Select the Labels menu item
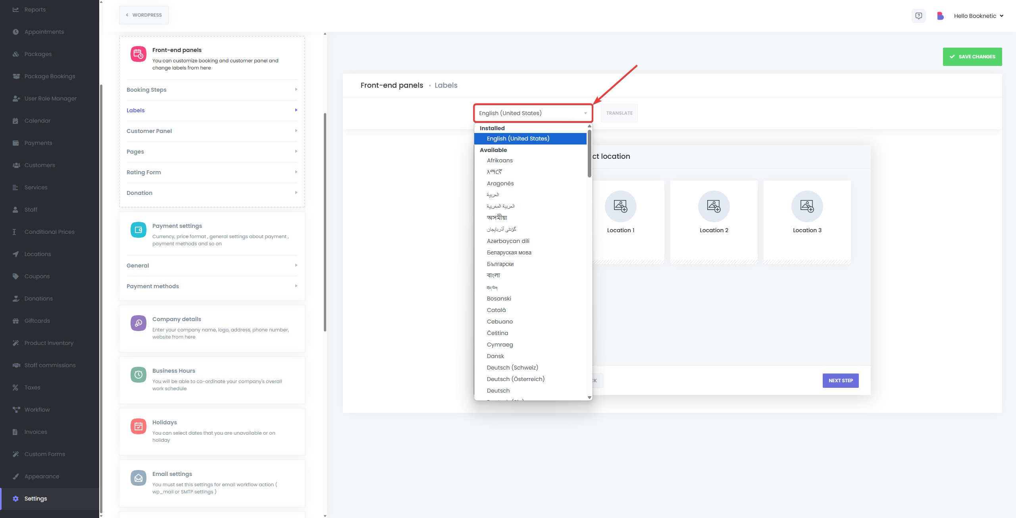Image resolution: width=1016 pixels, height=518 pixels. (x=212, y=110)
